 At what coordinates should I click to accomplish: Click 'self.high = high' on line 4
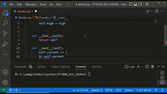[52, 23]
